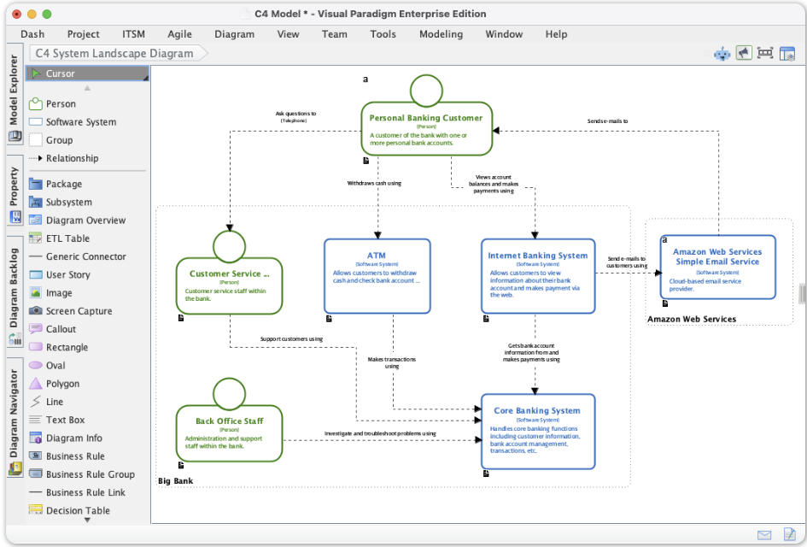807x547 pixels.
Task: Open note icon below Personal Banking Customer
Action: [366, 161]
